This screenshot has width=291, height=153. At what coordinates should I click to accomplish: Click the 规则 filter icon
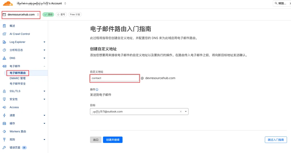point(4,139)
